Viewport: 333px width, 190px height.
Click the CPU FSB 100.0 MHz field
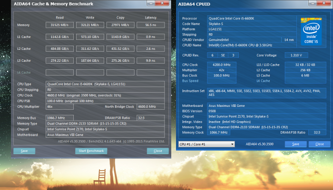pyautogui.click(x=105, y=101)
